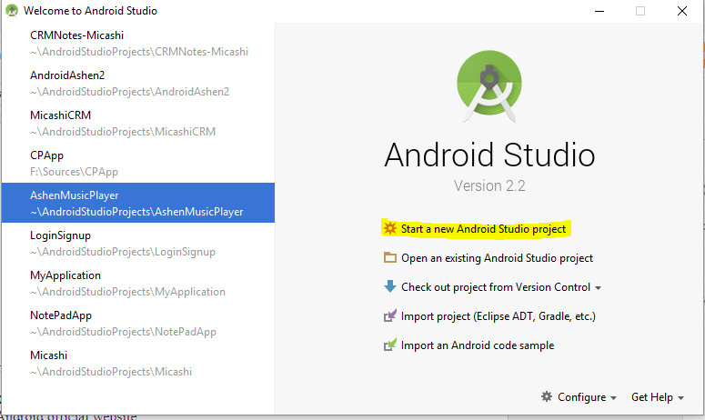Screen dimensions: 705x420
Task: Click the folder icon for existing project
Action: [x=390, y=258]
